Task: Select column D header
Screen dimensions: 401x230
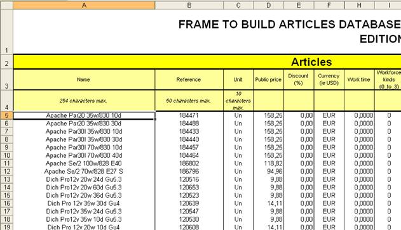Action: (269, 5)
